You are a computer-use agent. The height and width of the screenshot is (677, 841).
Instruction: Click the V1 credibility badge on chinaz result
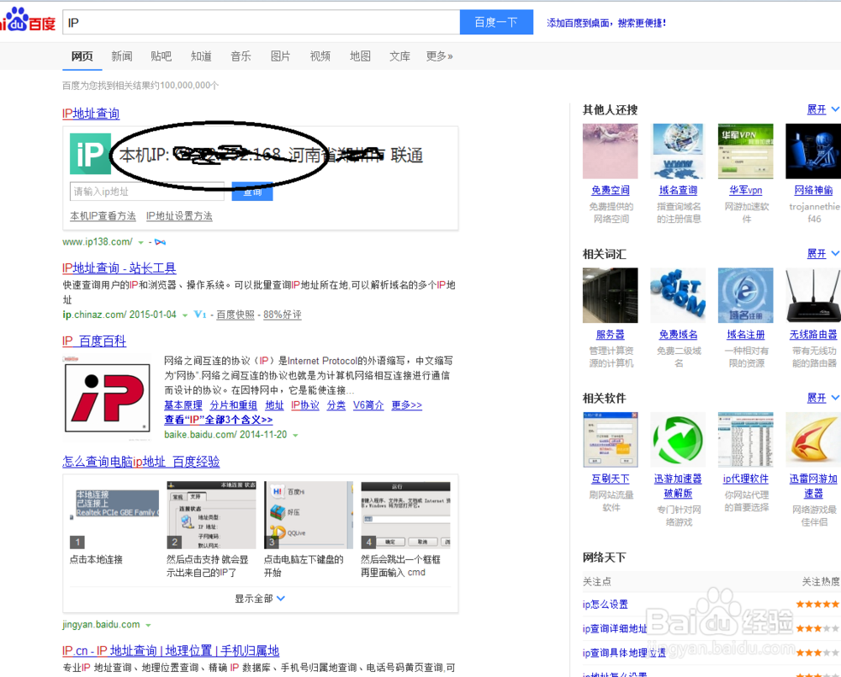click(199, 315)
